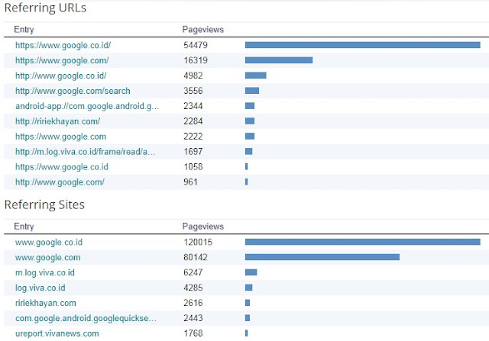
Task: Click the http://www.google.co.id/ entry link
Action: pyautogui.click(x=61, y=76)
